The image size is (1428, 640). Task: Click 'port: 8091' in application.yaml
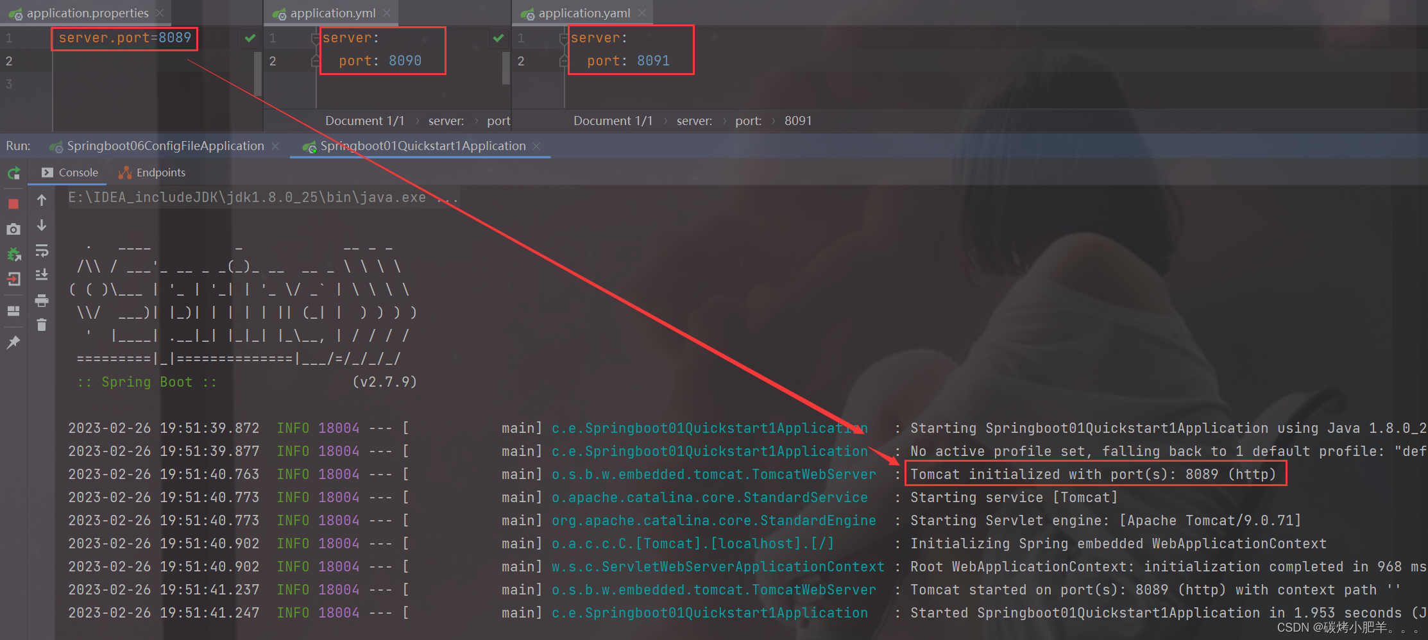pos(628,61)
